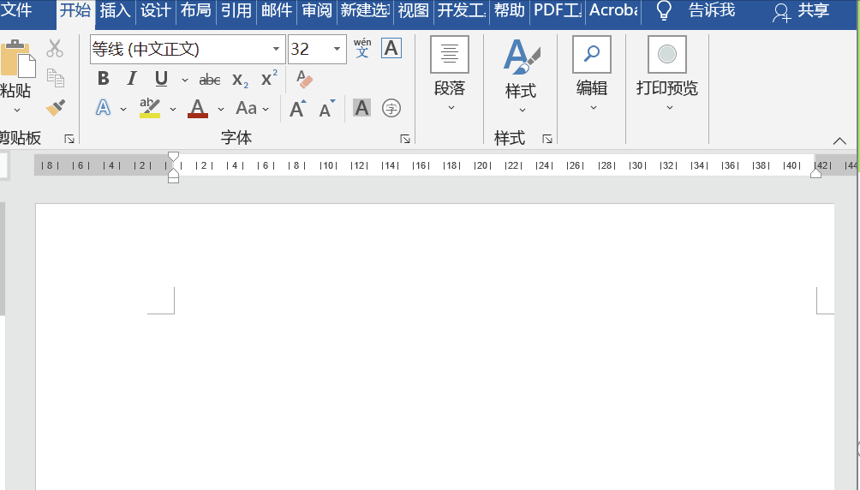Collapse the ribbon with up chevron
860x490 pixels.
[839, 141]
